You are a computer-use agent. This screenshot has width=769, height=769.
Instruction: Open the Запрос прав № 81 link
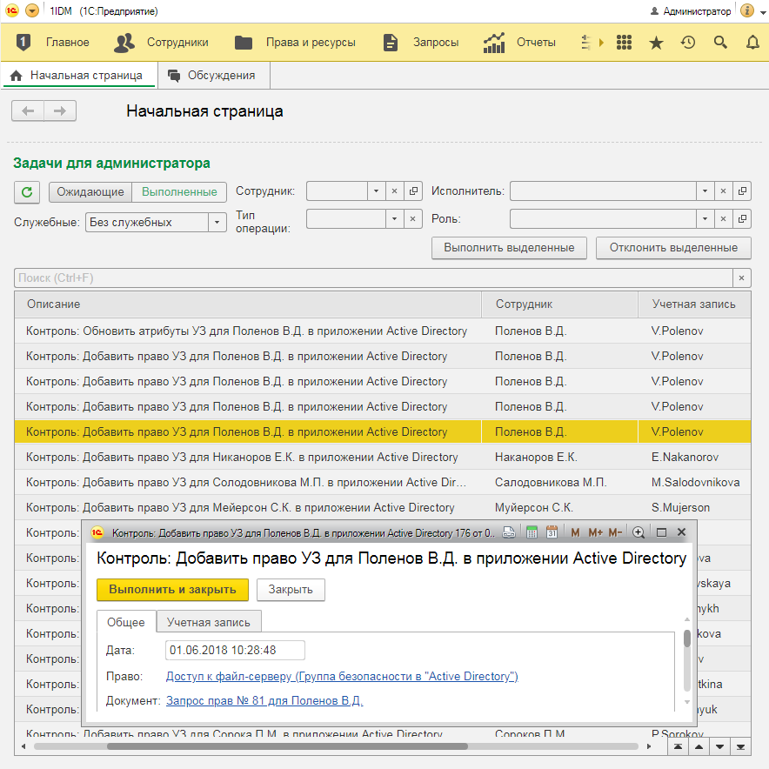tap(264, 700)
